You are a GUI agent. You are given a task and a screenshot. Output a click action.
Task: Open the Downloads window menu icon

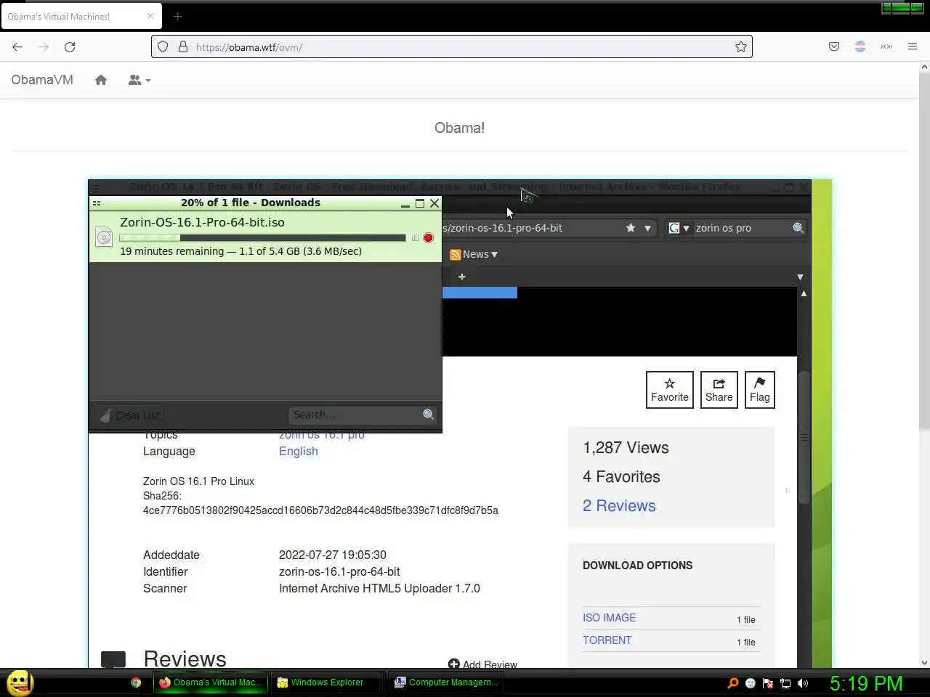click(97, 203)
